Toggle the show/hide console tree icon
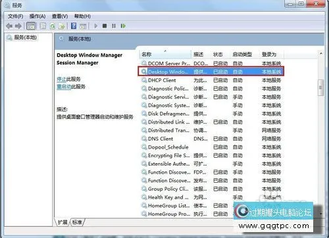329x238 pixels. click(x=31, y=26)
